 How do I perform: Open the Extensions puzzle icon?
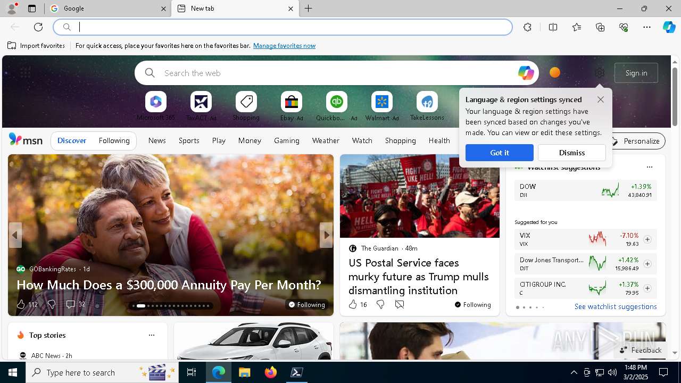[x=527, y=27]
